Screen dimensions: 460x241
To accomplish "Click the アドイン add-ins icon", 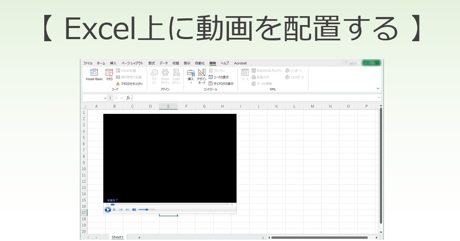I will (154, 77).
